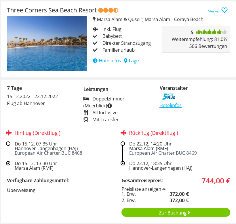This screenshot has height=224, width=236.
Task: Click the chevron next to Preisliste anzeigen
Action: [164, 189]
